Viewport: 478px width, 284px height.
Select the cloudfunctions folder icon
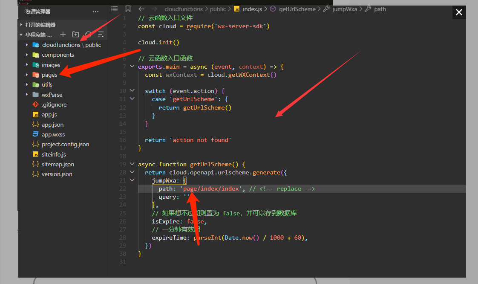(36, 45)
